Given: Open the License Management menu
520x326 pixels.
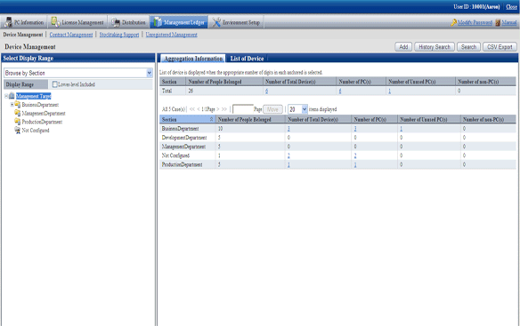Looking at the screenshot, I should click(77, 22).
